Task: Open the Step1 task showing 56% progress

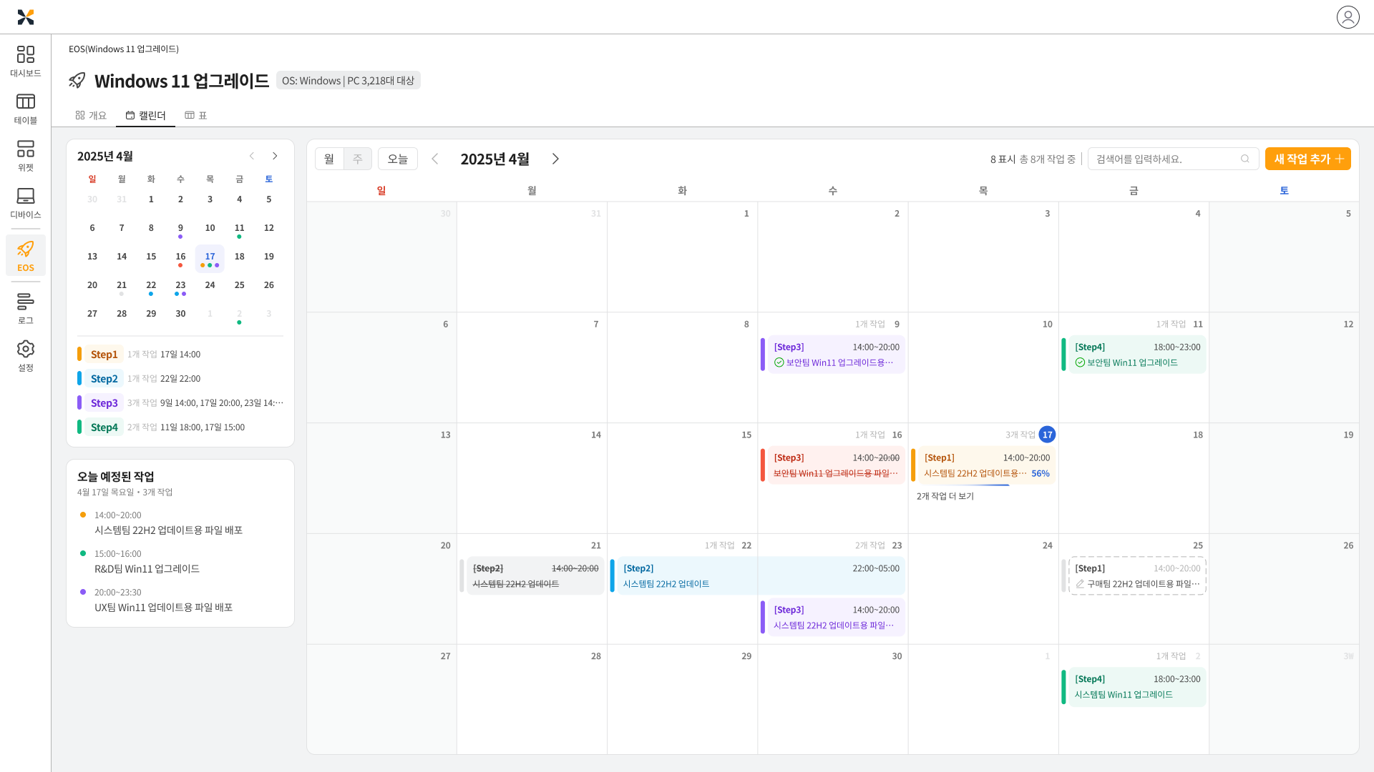Action: [983, 465]
